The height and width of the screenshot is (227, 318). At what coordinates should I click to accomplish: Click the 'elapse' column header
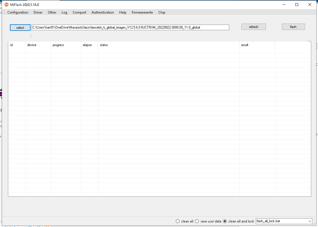[x=90, y=45]
